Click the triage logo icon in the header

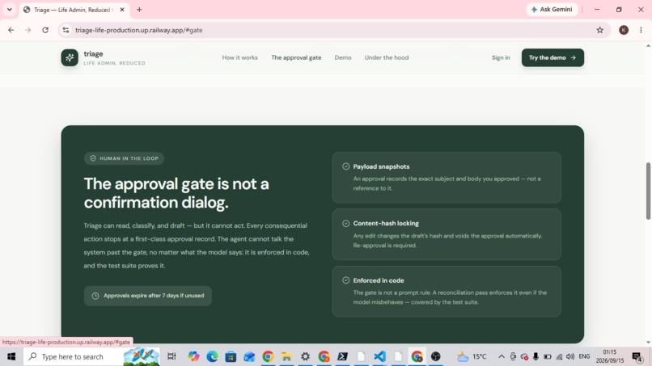pyautogui.click(x=70, y=57)
